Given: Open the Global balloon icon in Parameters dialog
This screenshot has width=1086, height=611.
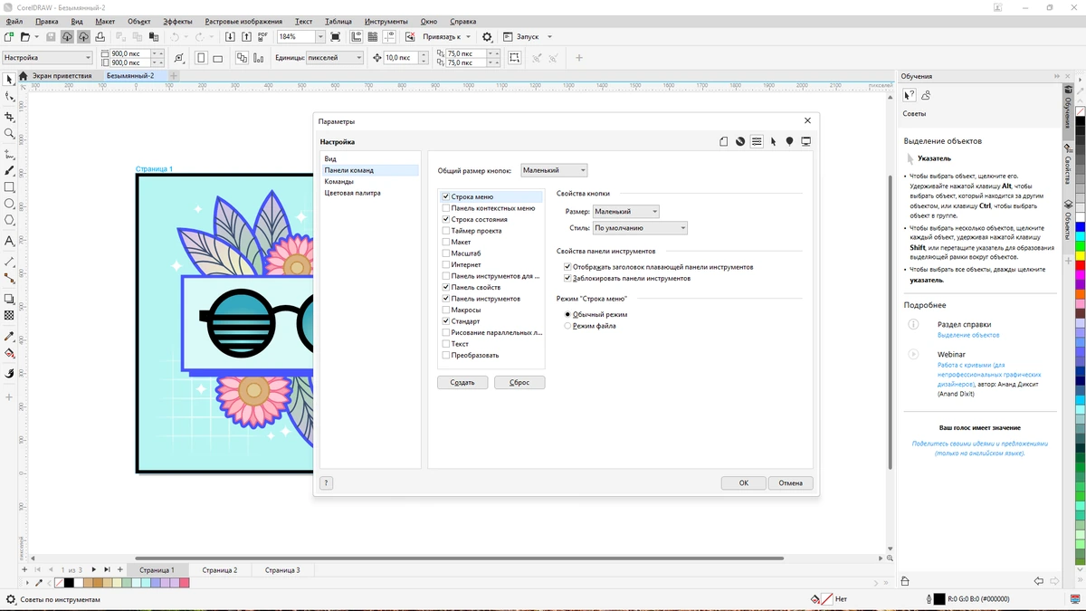Looking at the screenshot, I should [789, 141].
